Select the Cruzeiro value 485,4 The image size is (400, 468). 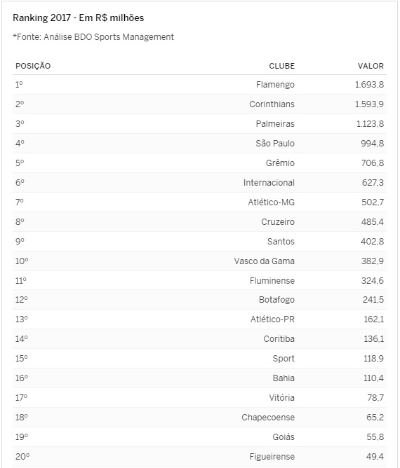click(x=373, y=222)
